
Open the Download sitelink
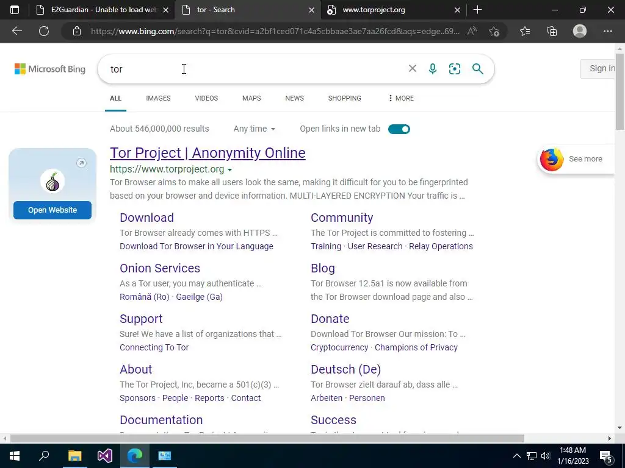point(146,218)
